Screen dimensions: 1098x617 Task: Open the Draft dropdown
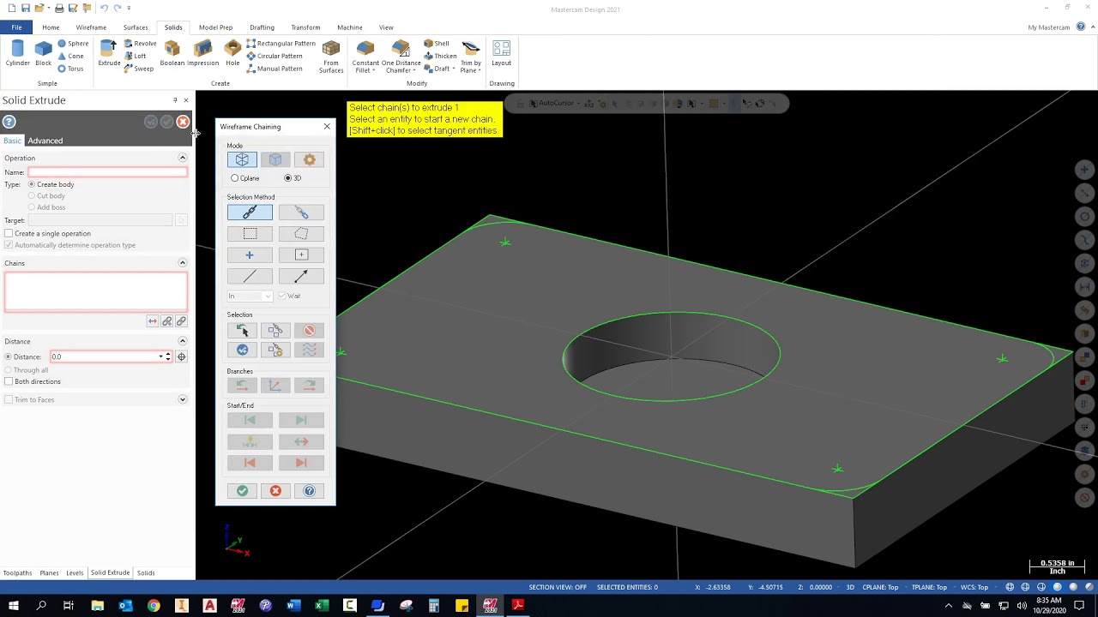[453, 69]
